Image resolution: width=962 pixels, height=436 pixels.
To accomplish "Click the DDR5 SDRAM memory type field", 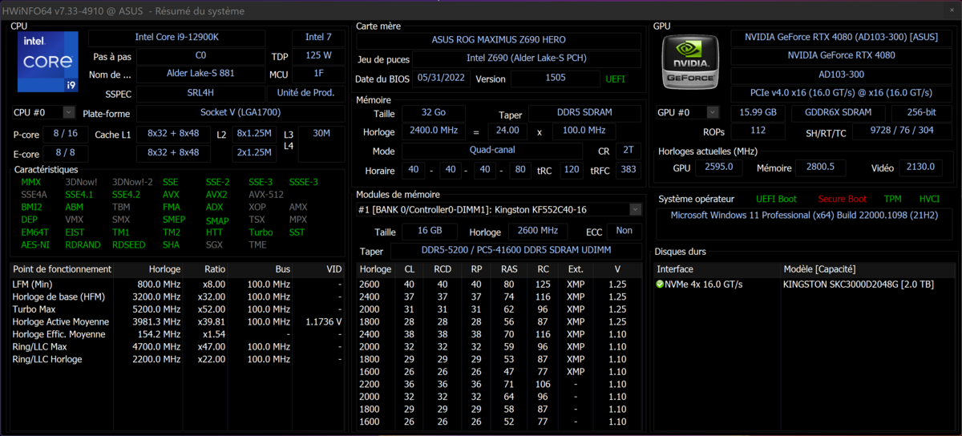I will [x=584, y=113].
